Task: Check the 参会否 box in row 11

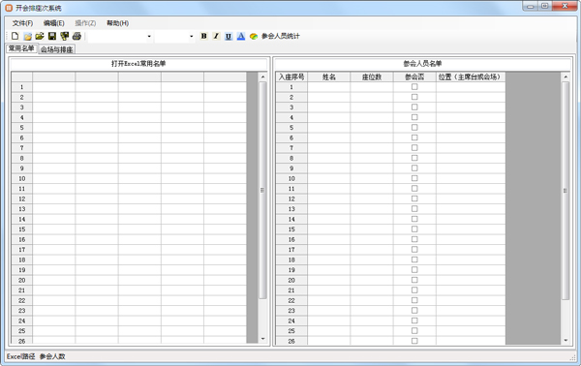Action: click(x=414, y=189)
